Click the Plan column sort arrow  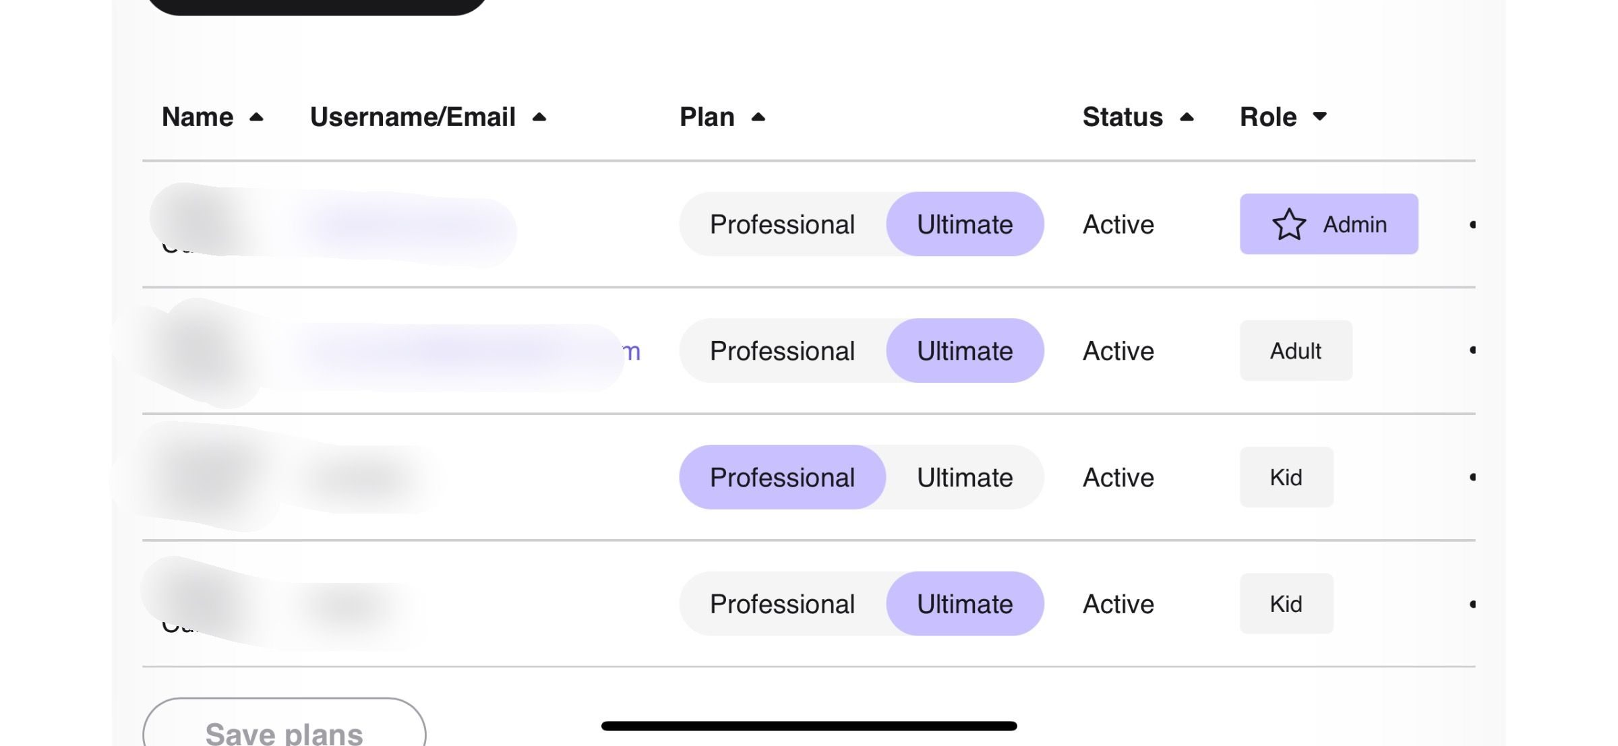[758, 117]
